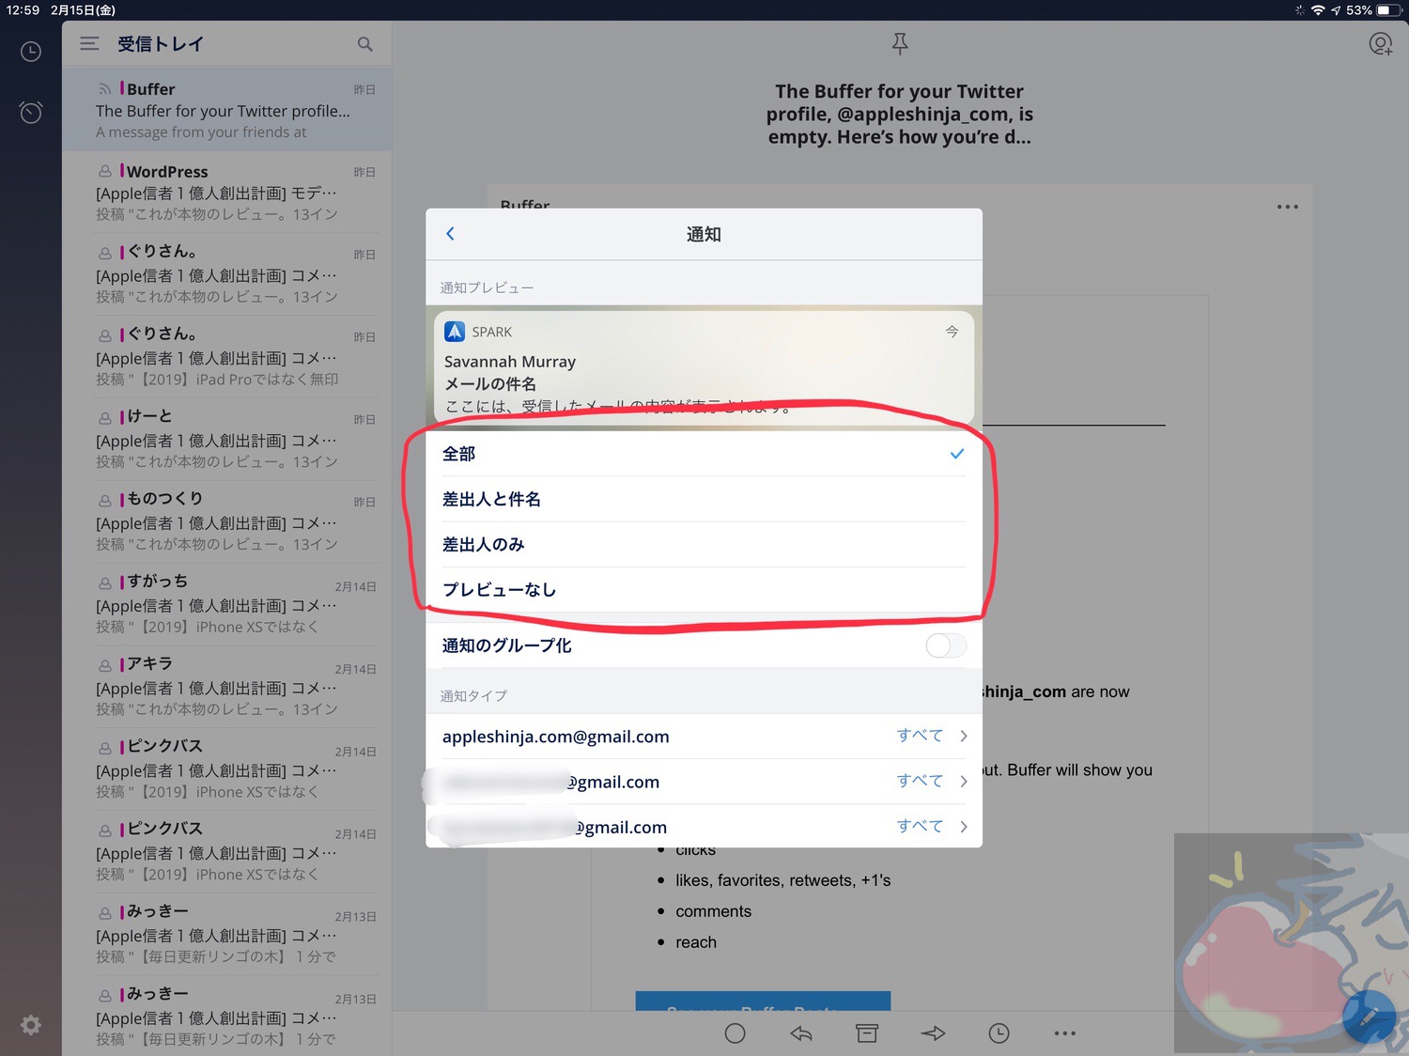The image size is (1409, 1056).
Task: Mark as read with circle toolbar icon
Action: click(735, 1033)
